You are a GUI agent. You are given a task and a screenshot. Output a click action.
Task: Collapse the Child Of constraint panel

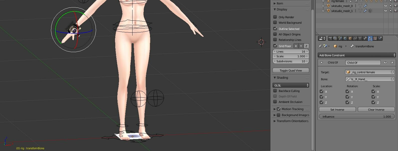click(321, 63)
